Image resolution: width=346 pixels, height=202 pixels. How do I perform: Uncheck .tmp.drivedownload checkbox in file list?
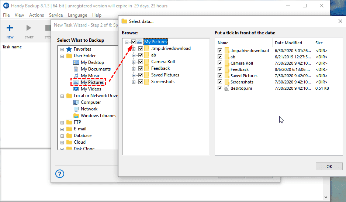pos(220,50)
